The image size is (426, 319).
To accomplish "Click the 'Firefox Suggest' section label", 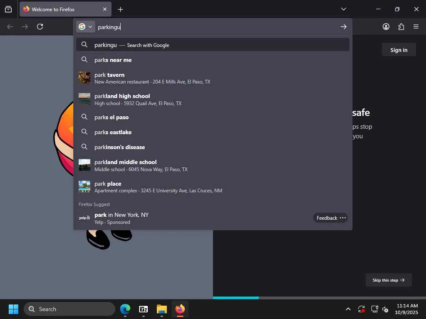I will [x=94, y=204].
